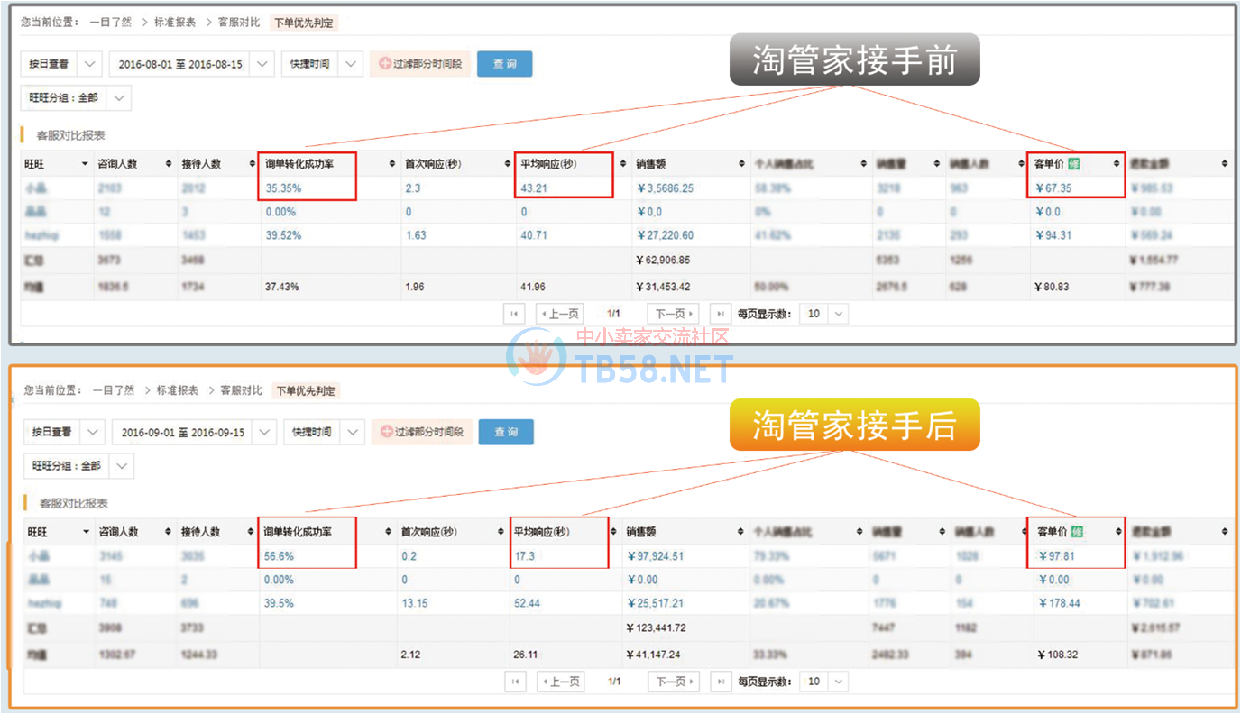The width and height of the screenshot is (1241, 714).
Task: Click 退款金额 sort arrows in September table
Action: point(1224,532)
